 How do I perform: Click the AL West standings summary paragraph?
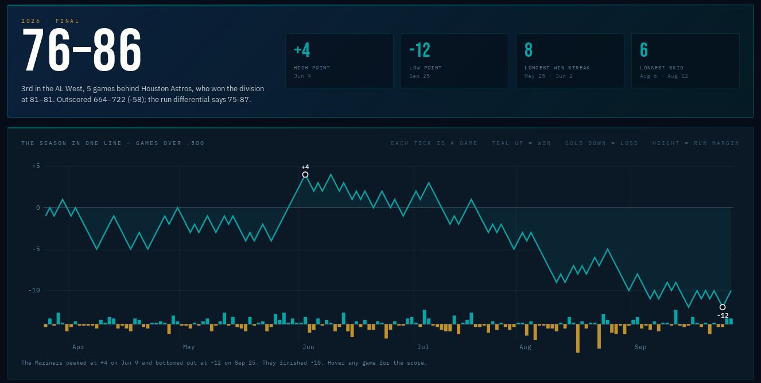pos(143,94)
